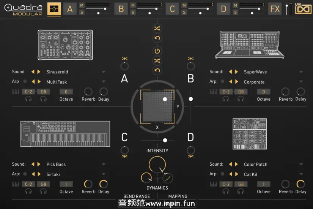
Task: Click left headphone icon under C-2 in layer B
Action: coord(226,99)
